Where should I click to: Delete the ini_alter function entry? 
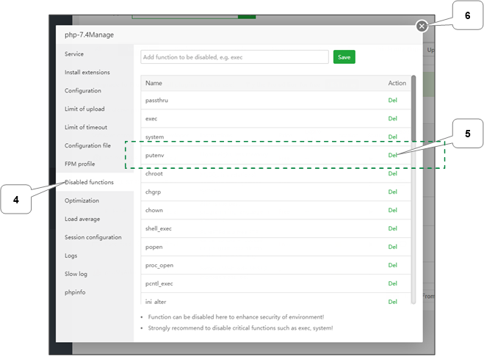click(x=392, y=302)
